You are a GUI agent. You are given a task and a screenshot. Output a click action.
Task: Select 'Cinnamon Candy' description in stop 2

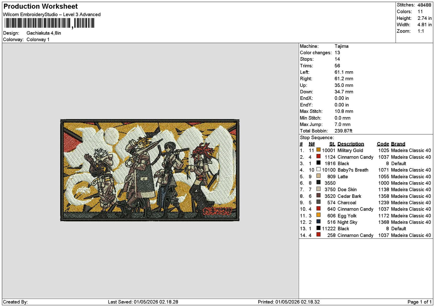click(x=355, y=157)
